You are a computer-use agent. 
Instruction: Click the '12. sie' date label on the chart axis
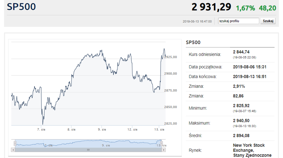(x=132, y=130)
